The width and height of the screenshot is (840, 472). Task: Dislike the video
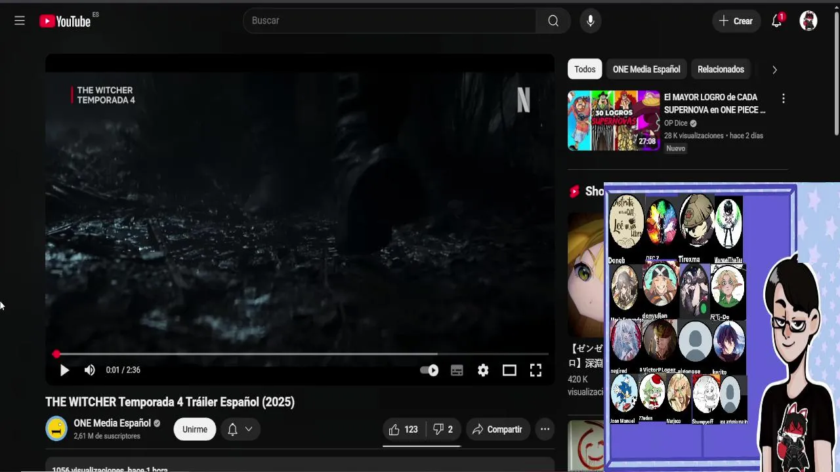pos(443,429)
